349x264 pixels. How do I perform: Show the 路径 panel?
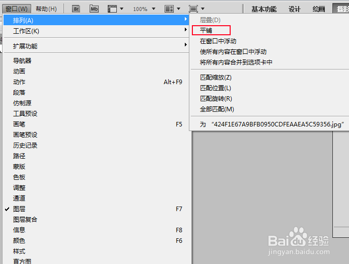pyautogui.click(x=96, y=156)
